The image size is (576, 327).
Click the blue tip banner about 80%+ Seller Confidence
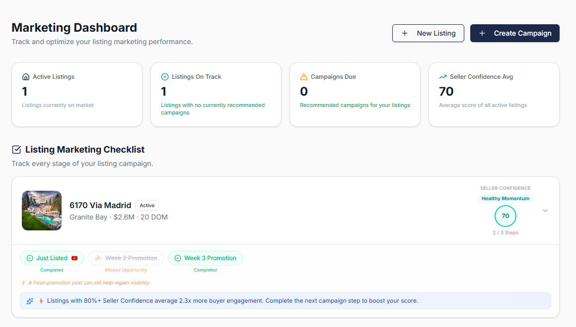286,301
